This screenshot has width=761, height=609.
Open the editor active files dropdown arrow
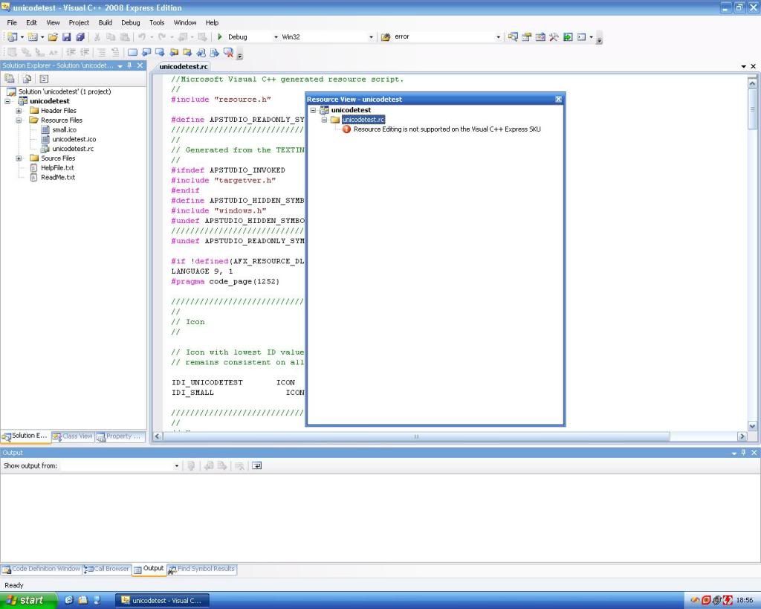click(x=743, y=66)
